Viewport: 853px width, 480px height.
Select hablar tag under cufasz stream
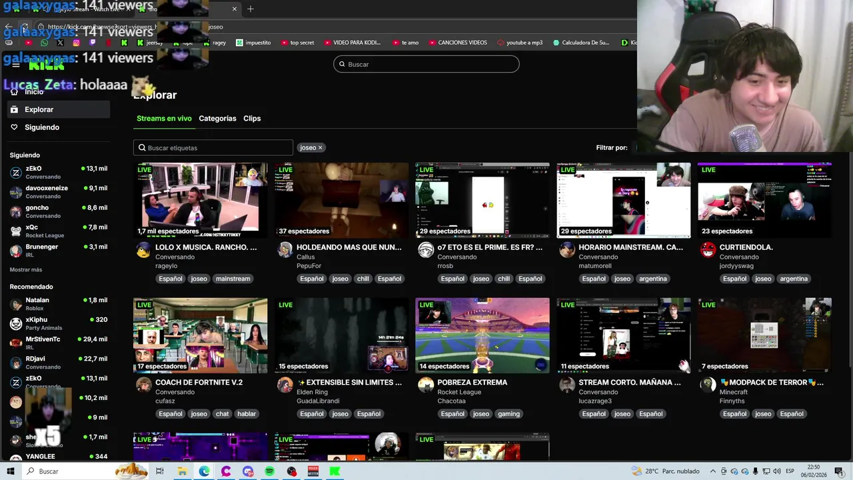tap(247, 414)
